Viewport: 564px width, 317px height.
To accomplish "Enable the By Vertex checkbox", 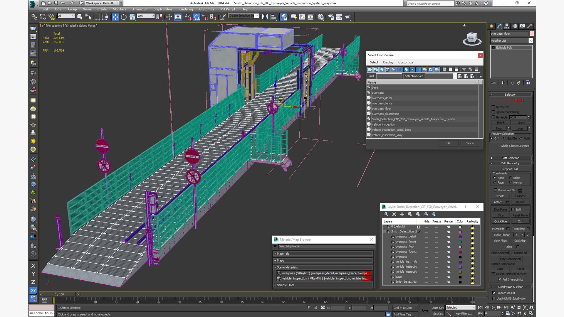I will point(493,107).
